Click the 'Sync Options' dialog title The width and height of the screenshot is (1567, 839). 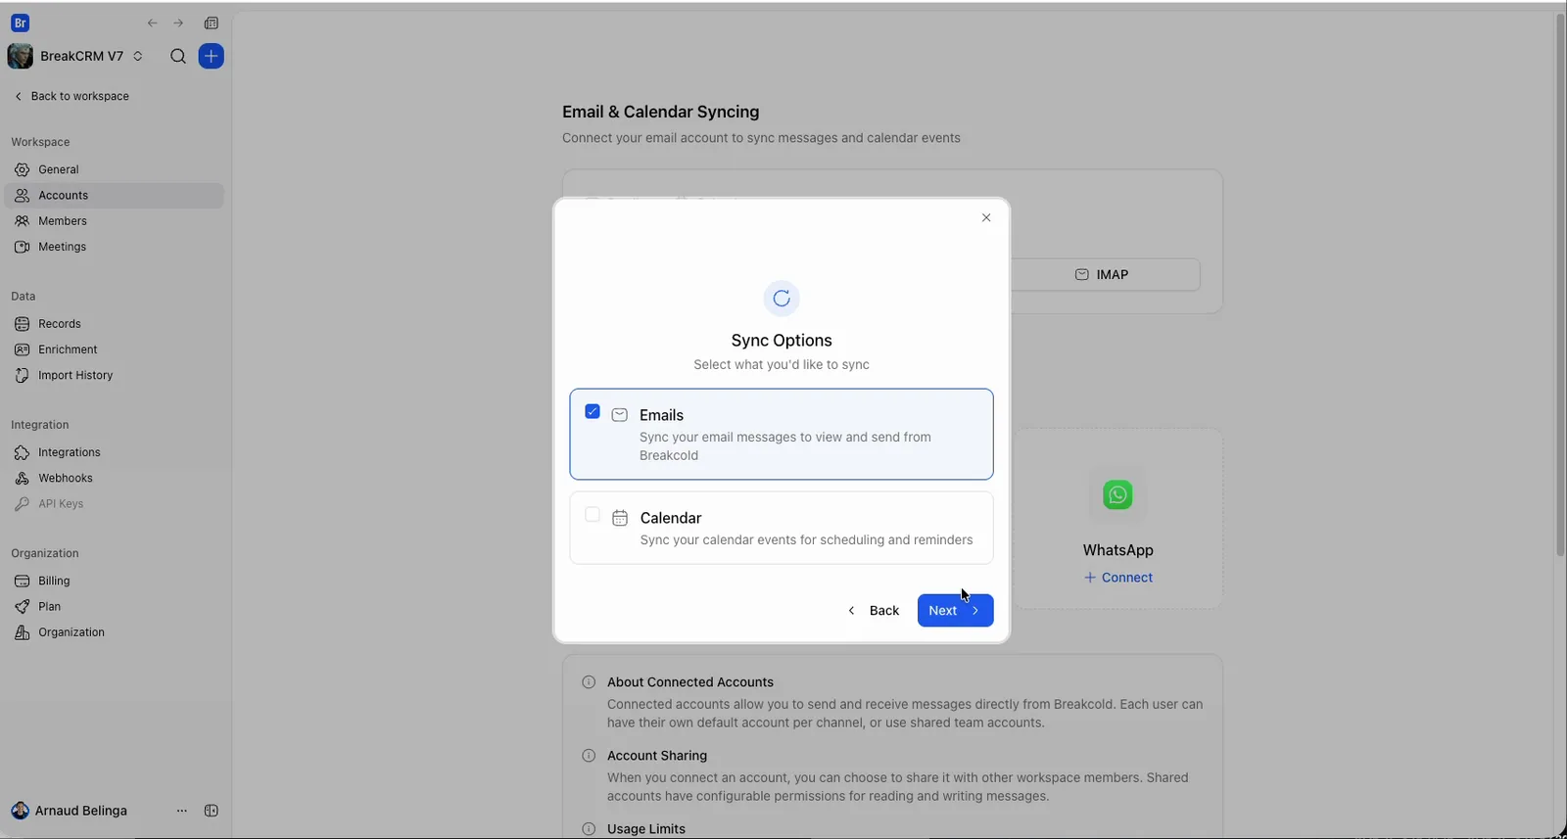pyautogui.click(x=782, y=341)
